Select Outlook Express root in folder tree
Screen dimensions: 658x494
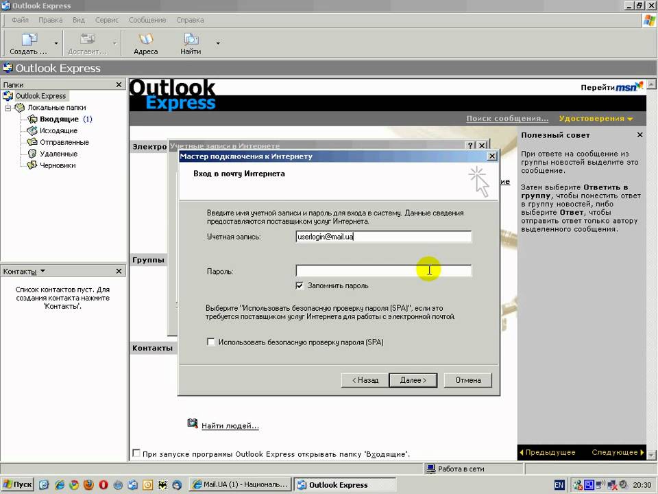click(x=40, y=96)
